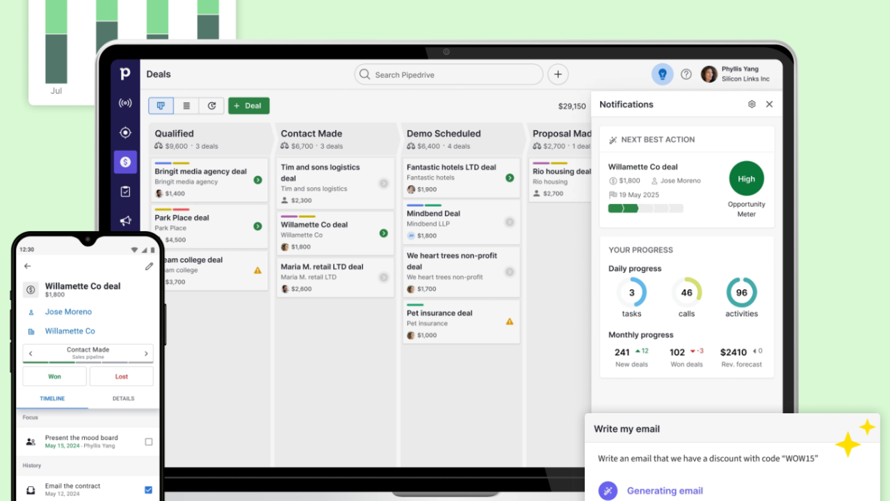Click green arrow on Bringit media agency deal

[x=257, y=180]
